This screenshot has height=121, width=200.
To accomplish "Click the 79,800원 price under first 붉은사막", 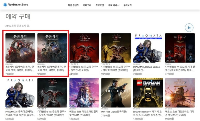I will coord(10,74).
